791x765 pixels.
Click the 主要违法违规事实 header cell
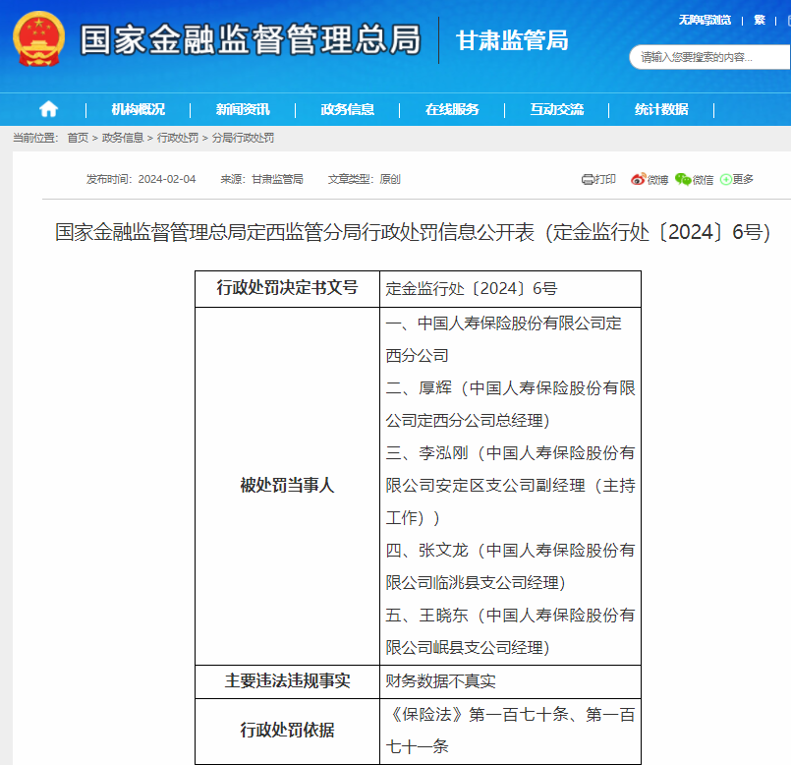click(288, 681)
